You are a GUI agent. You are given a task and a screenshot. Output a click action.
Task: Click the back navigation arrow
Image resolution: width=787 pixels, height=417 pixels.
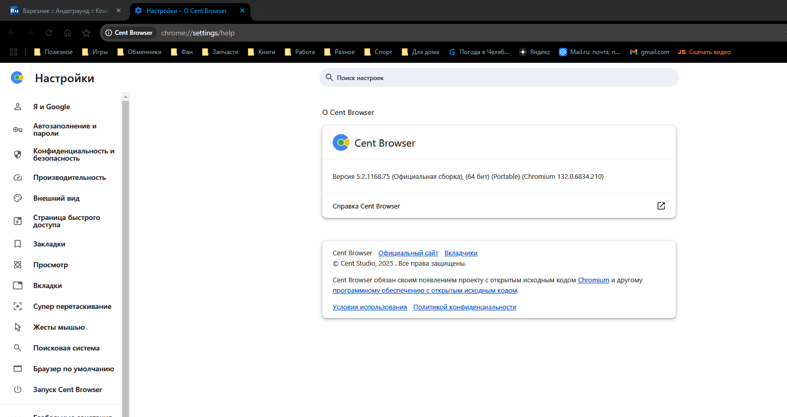pyautogui.click(x=11, y=33)
